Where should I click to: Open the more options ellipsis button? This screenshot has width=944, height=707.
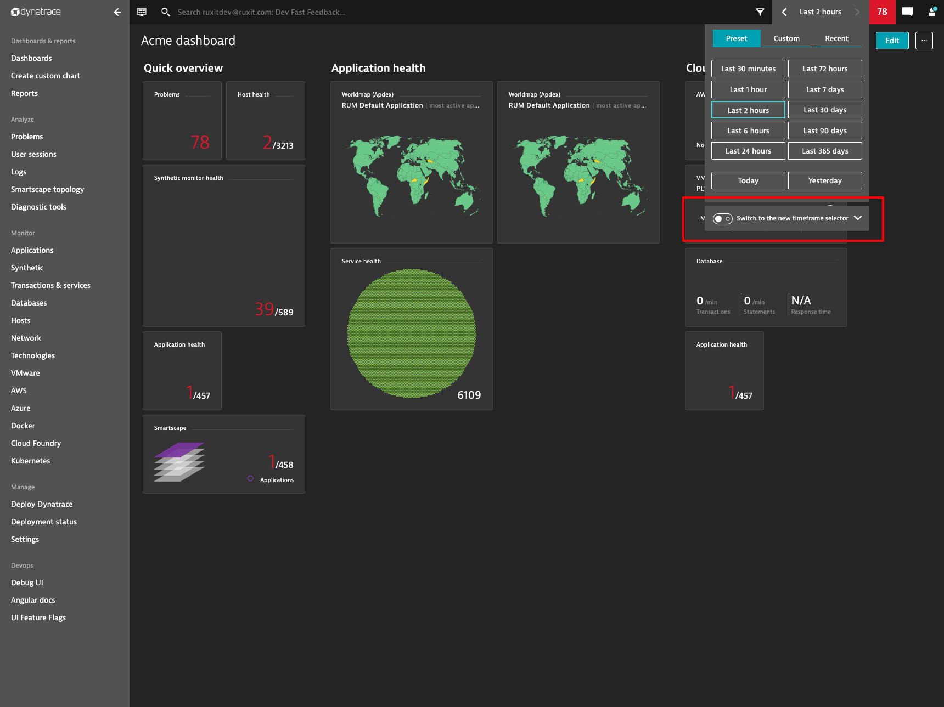pos(924,41)
